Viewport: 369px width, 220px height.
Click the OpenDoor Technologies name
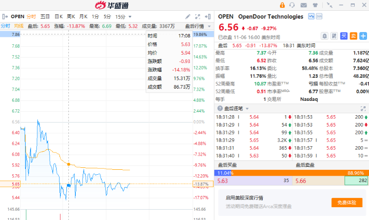click(x=271, y=16)
